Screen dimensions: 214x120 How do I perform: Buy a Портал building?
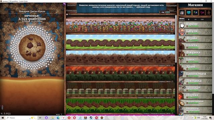click(x=195, y=96)
